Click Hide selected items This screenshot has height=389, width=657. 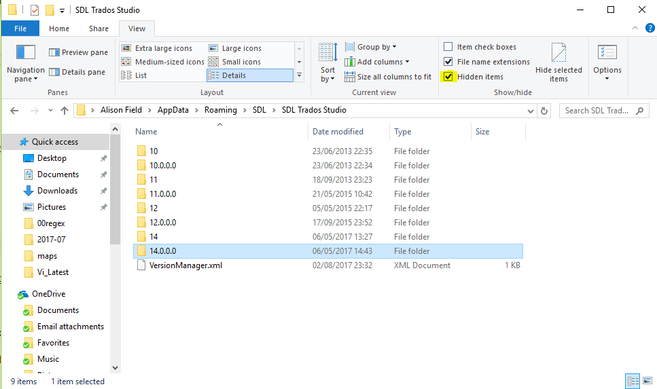(558, 63)
